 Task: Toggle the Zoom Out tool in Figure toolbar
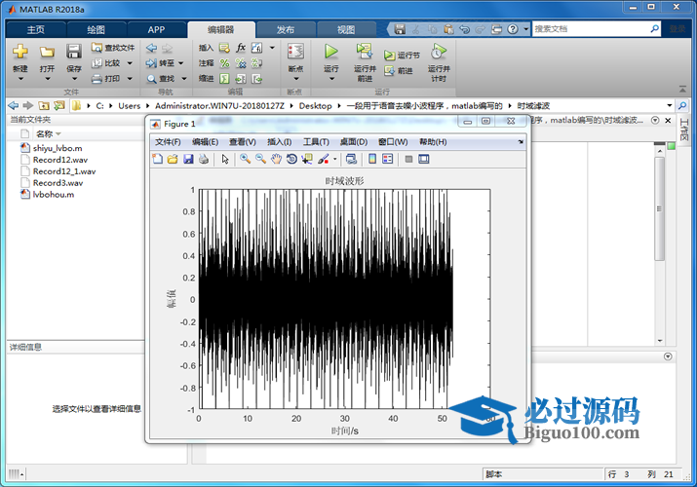[260, 159]
